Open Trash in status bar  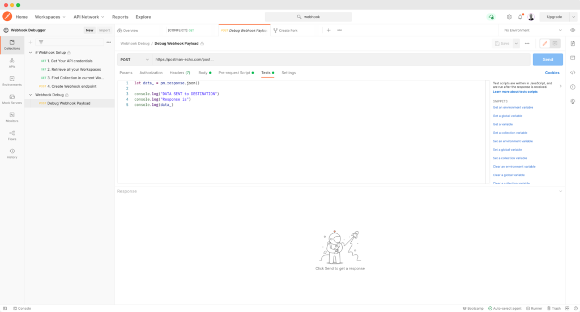point(554,308)
